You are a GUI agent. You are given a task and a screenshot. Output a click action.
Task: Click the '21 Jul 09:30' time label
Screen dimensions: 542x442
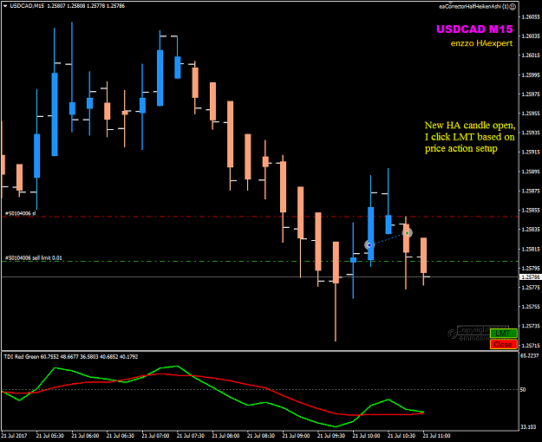tap(330, 436)
